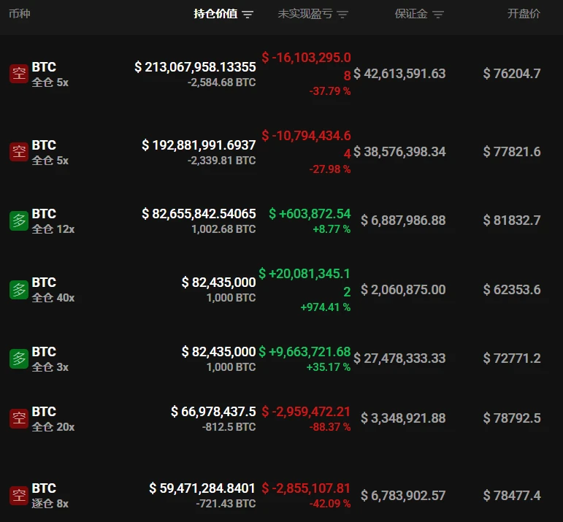Image resolution: width=563 pixels, height=522 pixels.
Task: Click the short badge icon on the $213,067,958 BTC row
Action: pos(19,74)
